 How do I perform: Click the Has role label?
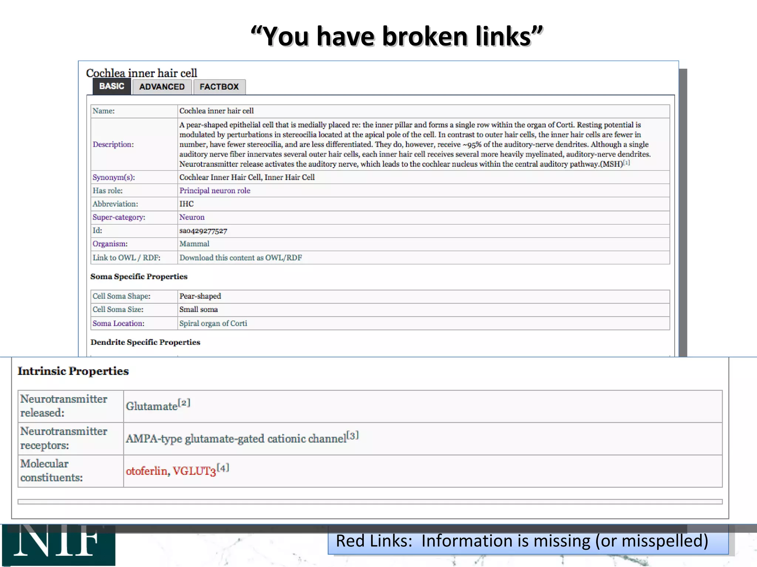(108, 190)
